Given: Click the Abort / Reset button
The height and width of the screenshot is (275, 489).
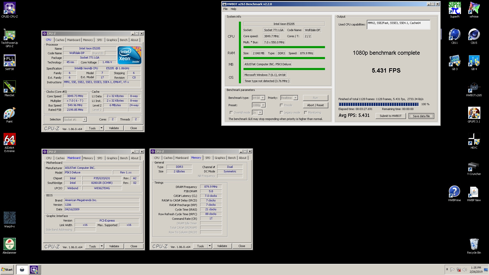Looking at the screenshot, I should pyautogui.click(x=316, y=105).
